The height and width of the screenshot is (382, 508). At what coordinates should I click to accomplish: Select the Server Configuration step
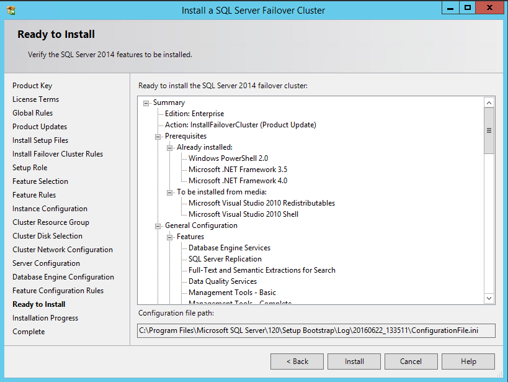(46, 263)
